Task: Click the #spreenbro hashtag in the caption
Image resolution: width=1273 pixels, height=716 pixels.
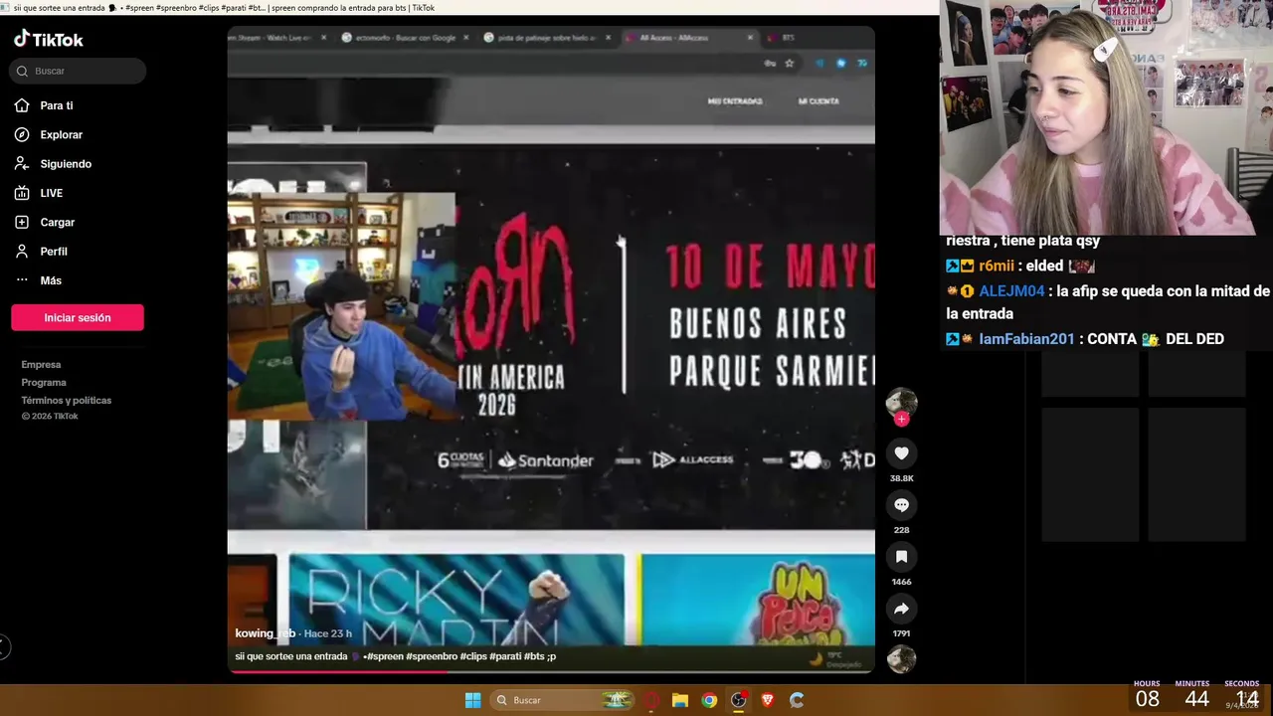Action: [x=431, y=656]
